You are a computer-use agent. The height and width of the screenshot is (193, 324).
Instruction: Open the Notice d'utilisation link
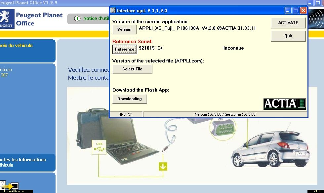click(95, 19)
